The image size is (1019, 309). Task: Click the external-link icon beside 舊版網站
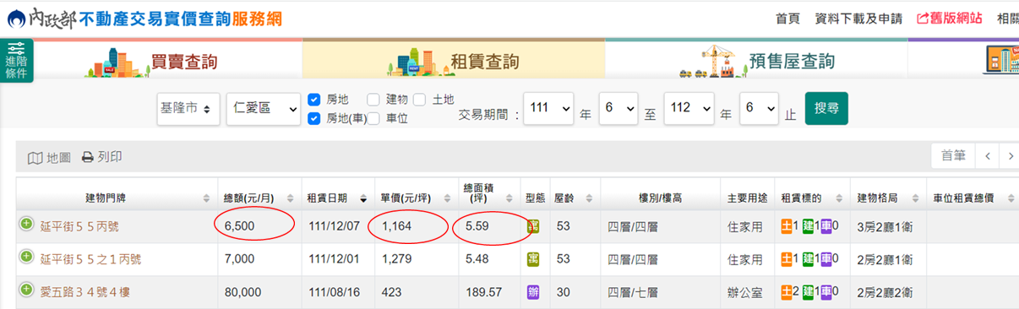923,18
